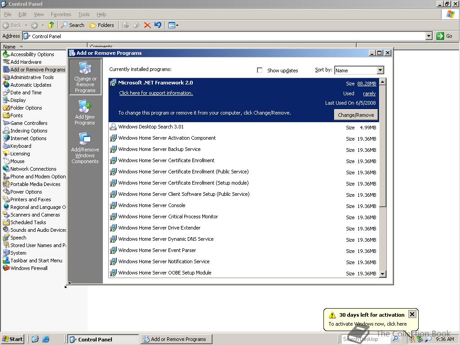Viewport: 460px width, 345px height.
Task: Click the Undo toolbar icon
Action: (158, 25)
